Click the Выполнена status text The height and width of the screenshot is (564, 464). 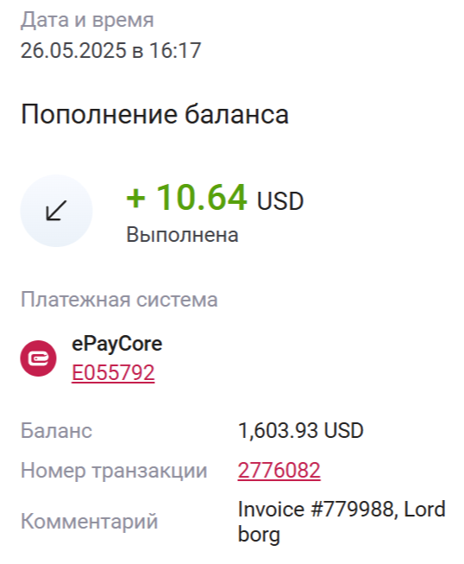(x=183, y=235)
